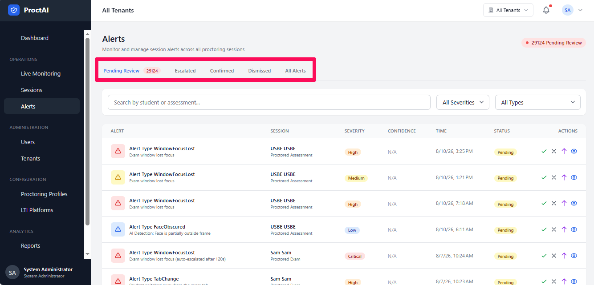Escalate the 3:25 PM WindowFocusLost alert
The width and height of the screenshot is (594, 285).
click(564, 151)
